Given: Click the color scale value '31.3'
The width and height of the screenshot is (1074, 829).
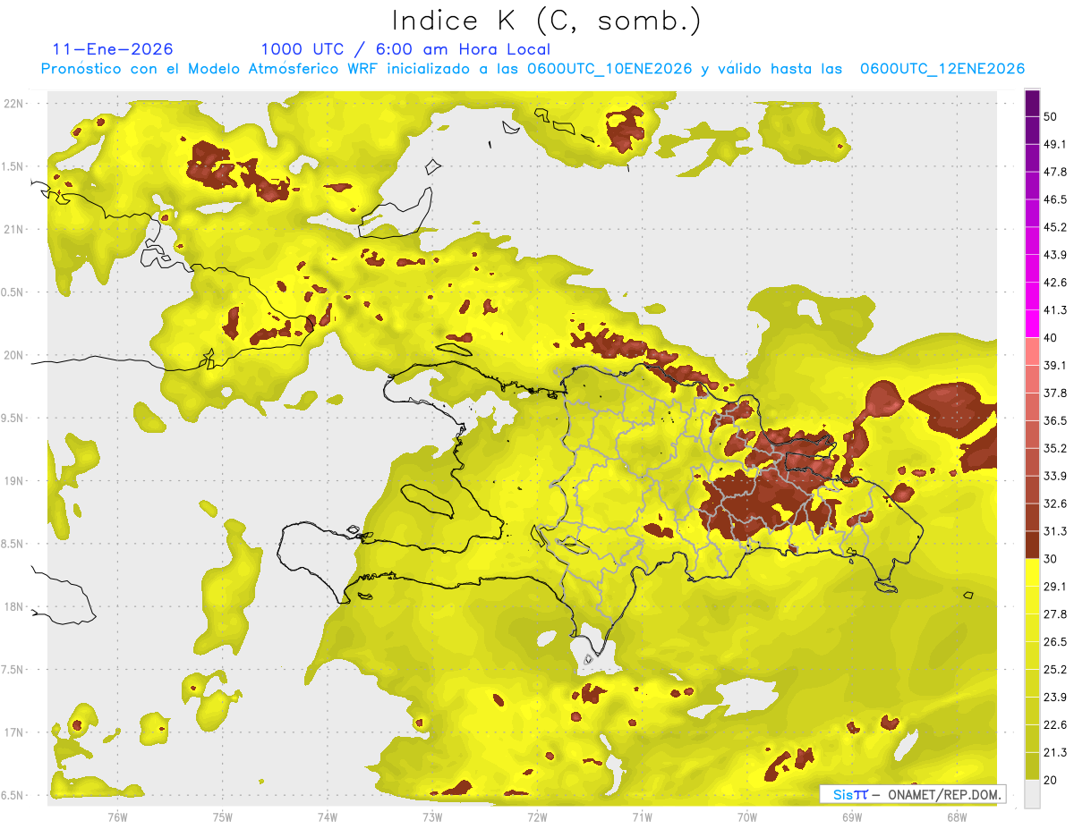Looking at the screenshot, I should 1055,531.
